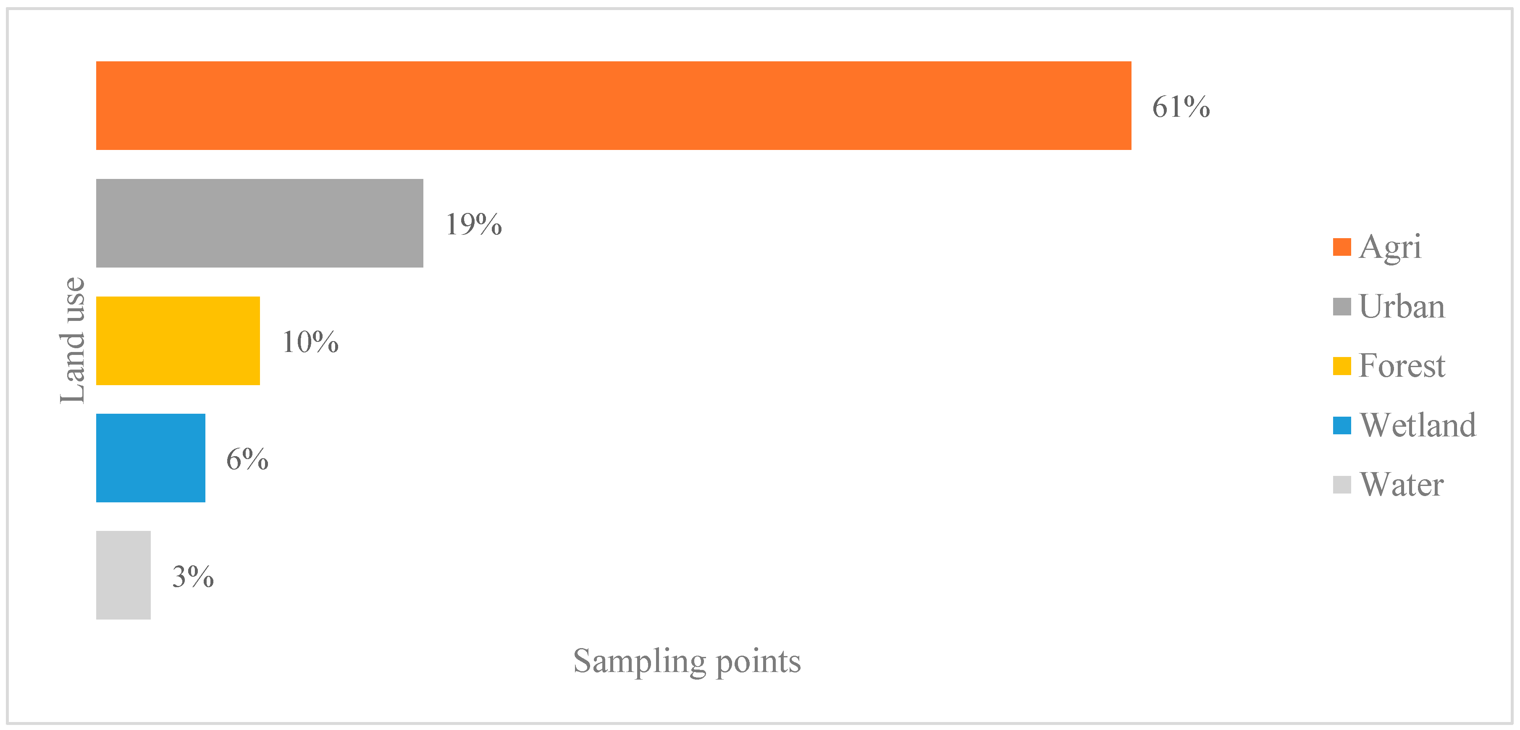Click the Forest legend label
1520x730 pixels.
[x=1402, y=366]
